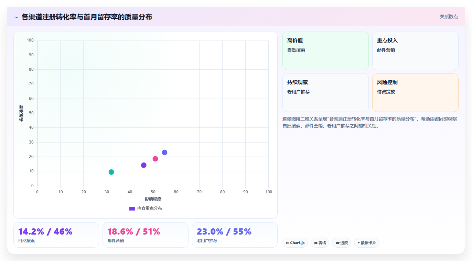Click the 表格 chip
The image size is (472, 261).
(320, 243)
